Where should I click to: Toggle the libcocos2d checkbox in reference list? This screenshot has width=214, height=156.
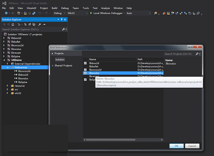pos(85,69)
